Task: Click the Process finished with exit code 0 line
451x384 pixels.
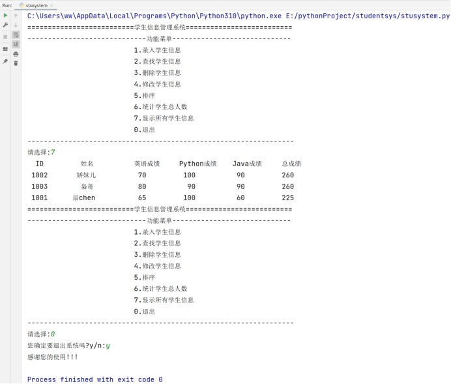Action: (95, 379)
